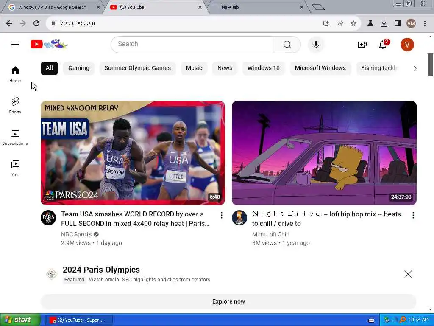Go back with the browser back arrow

[9, 23]
